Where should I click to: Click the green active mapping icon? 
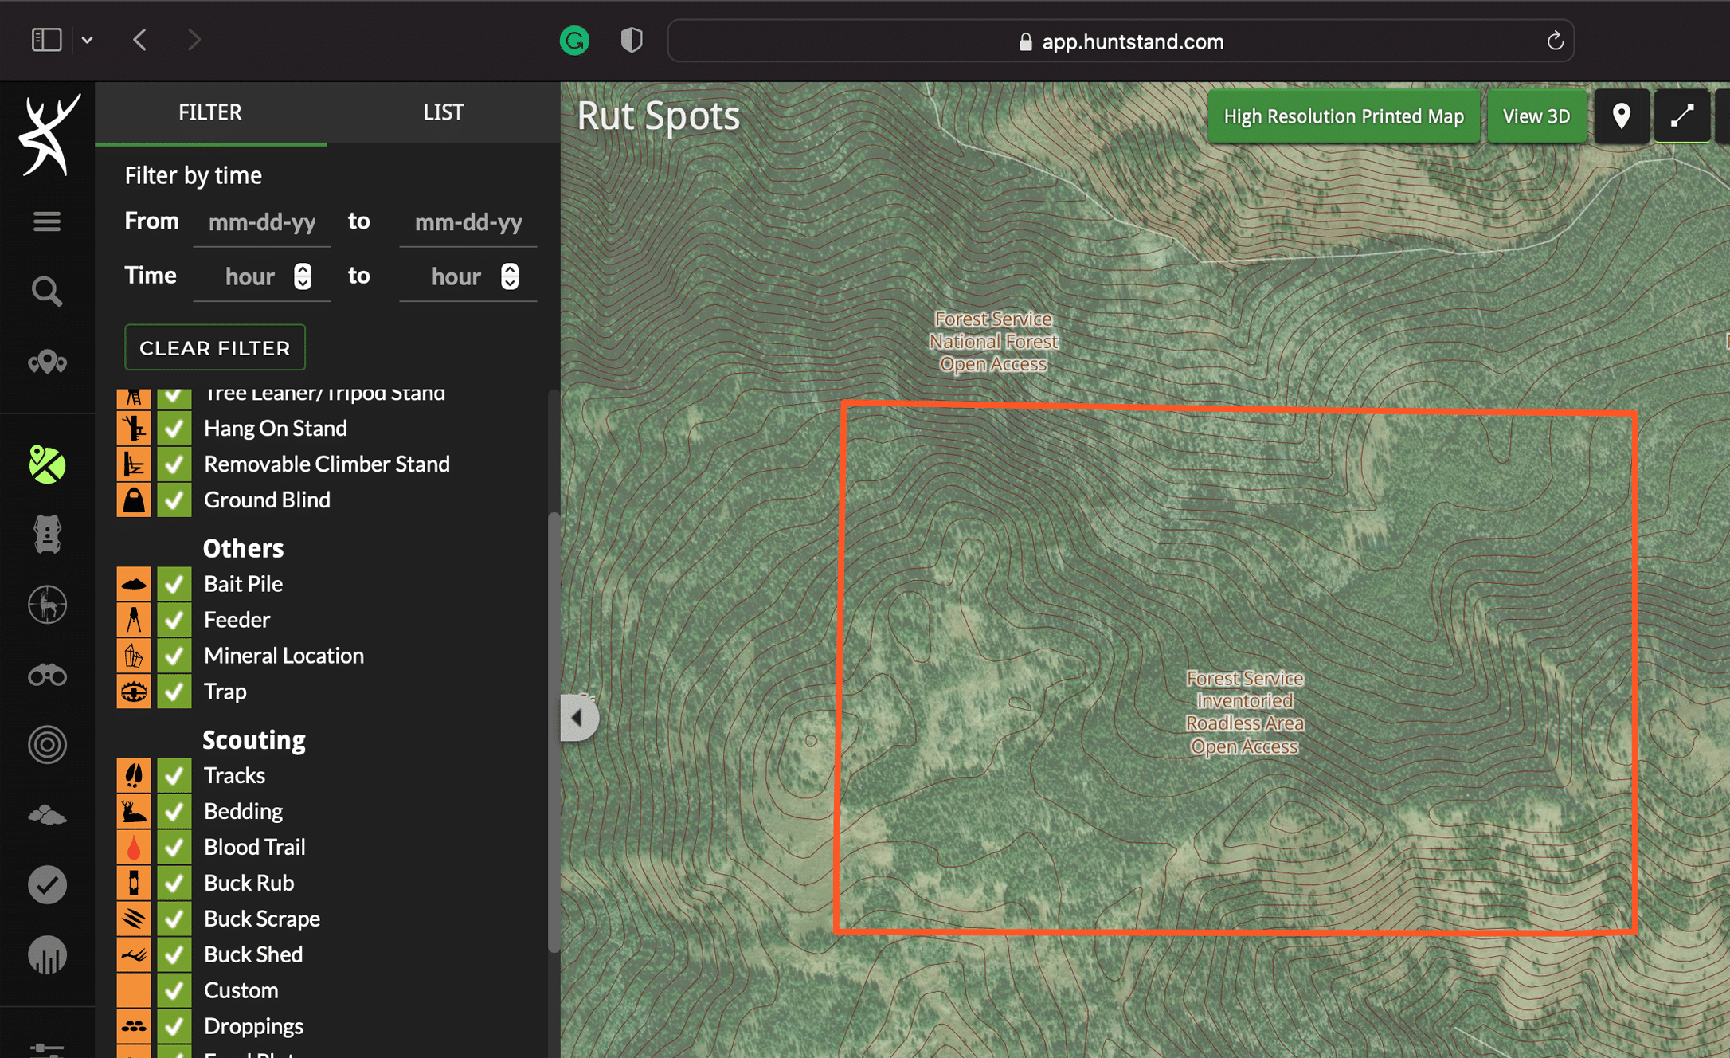click(47, 463)
